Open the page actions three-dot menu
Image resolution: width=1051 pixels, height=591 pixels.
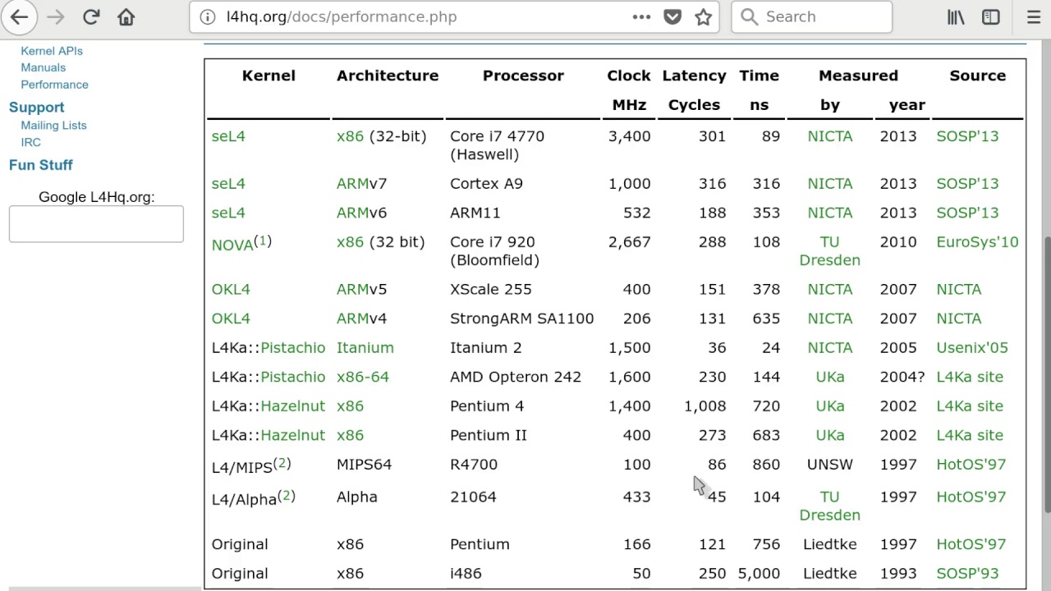click(641, 16)
